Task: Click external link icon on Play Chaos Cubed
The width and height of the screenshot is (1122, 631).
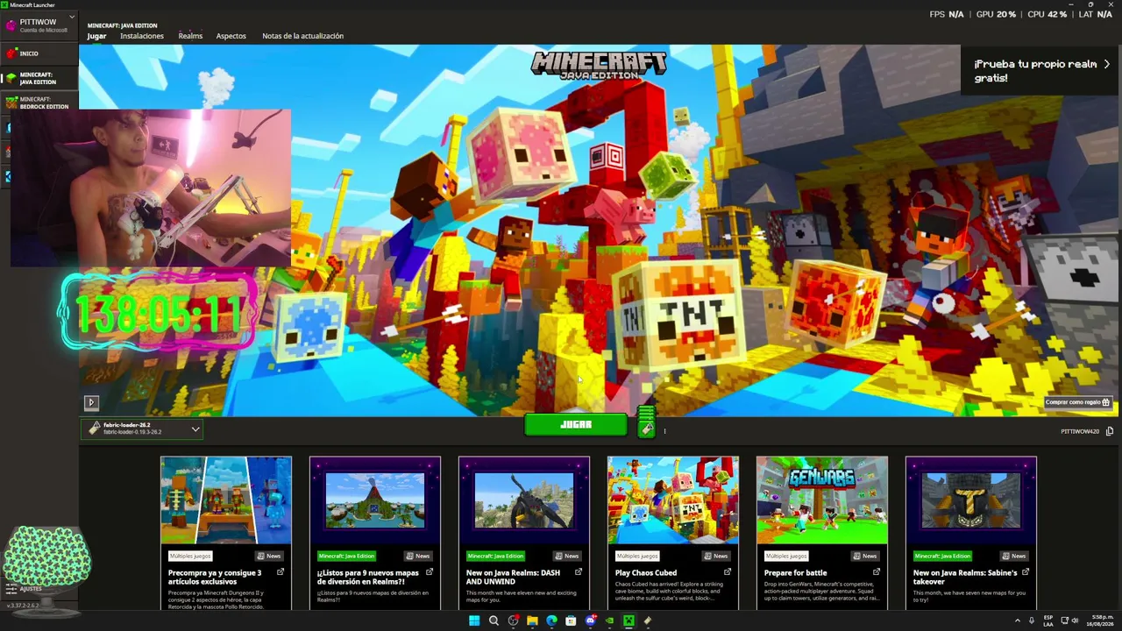Action: [x=728, y=572]
